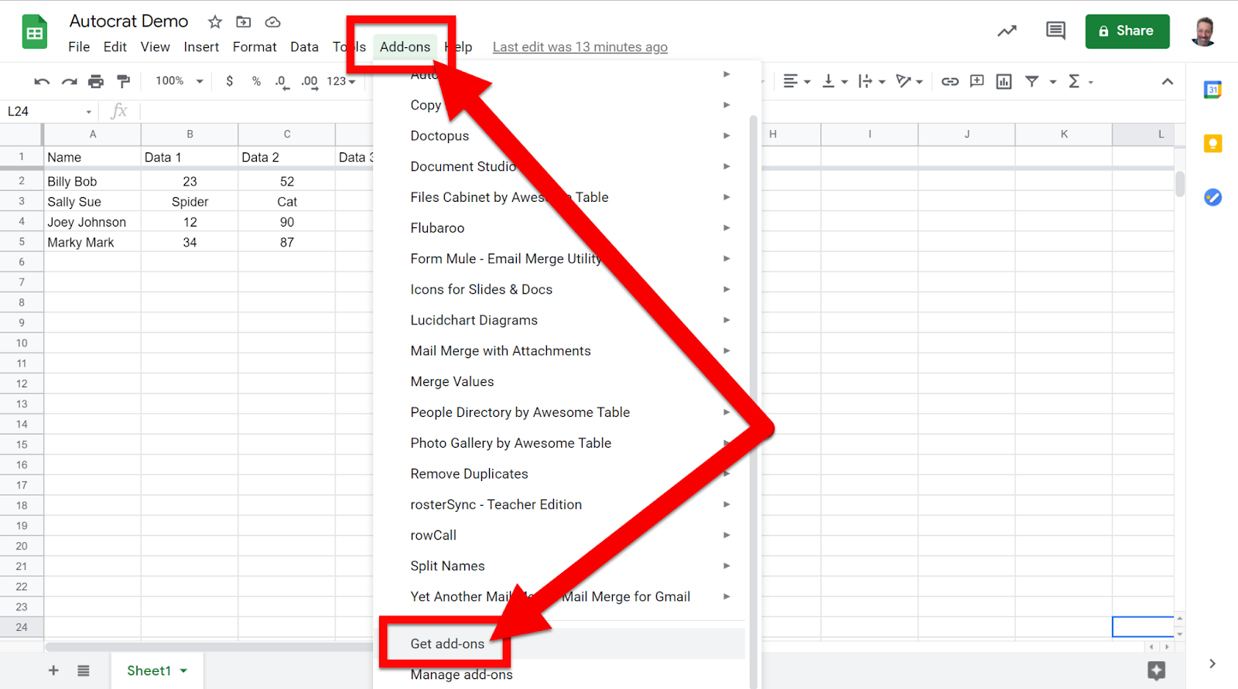Expand the hidden side panel chevron
1238x689 pixels.
(1212, 663)
